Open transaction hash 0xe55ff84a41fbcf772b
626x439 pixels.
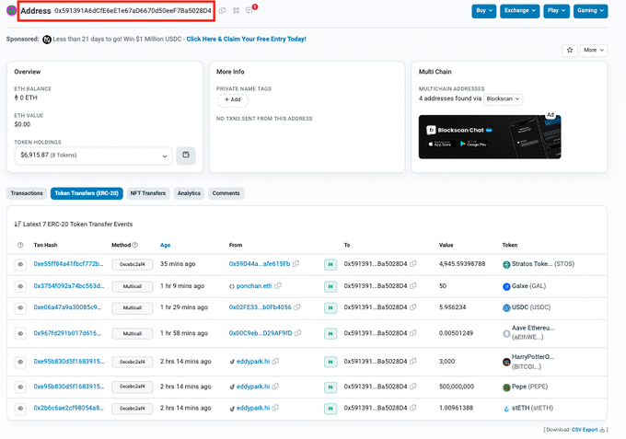(68, 264)
